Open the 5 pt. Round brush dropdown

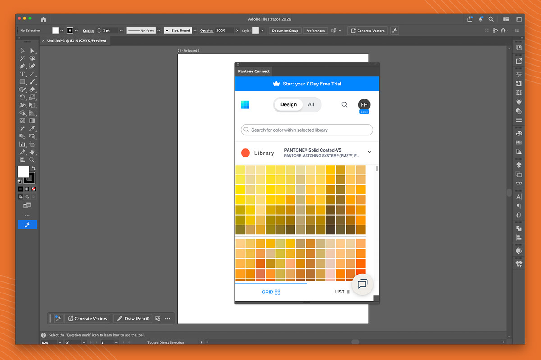[195, 31]
